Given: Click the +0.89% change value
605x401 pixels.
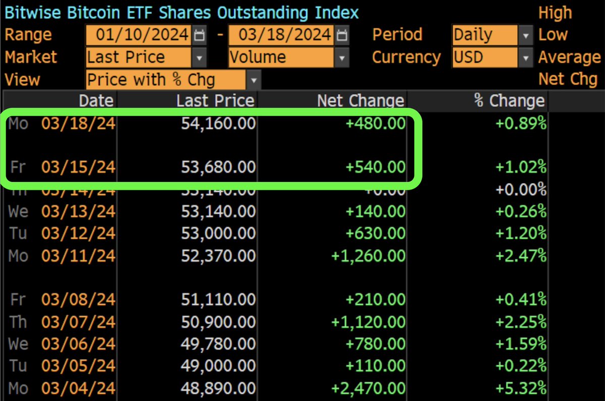Looking at the screenshot, I should click(521, 123).
